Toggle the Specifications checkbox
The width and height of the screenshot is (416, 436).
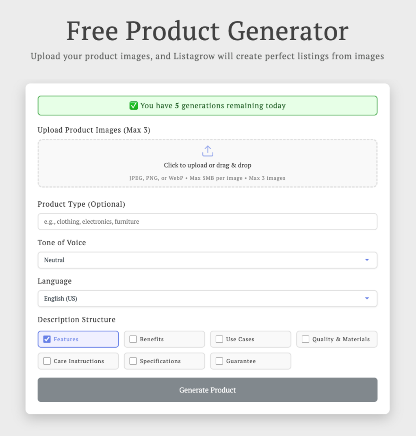(133, 361)
